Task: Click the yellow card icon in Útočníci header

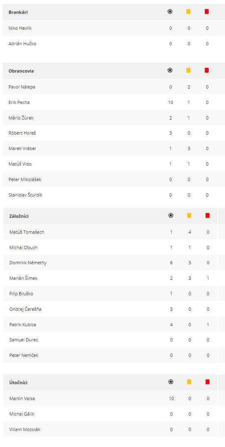Action: tap(189, 382)
